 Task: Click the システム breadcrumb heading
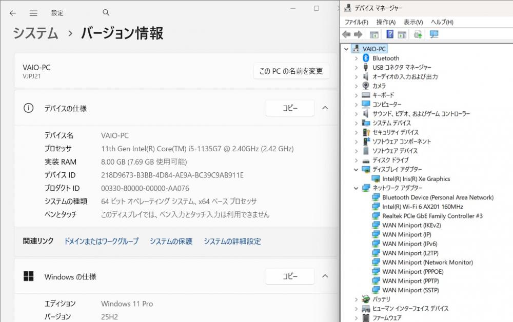35,33
